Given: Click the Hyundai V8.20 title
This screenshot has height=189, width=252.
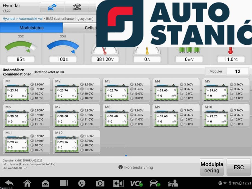Looking at the screenshot, I should coord(11,8).
